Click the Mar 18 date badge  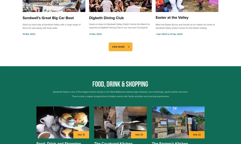tap(81, 135)
